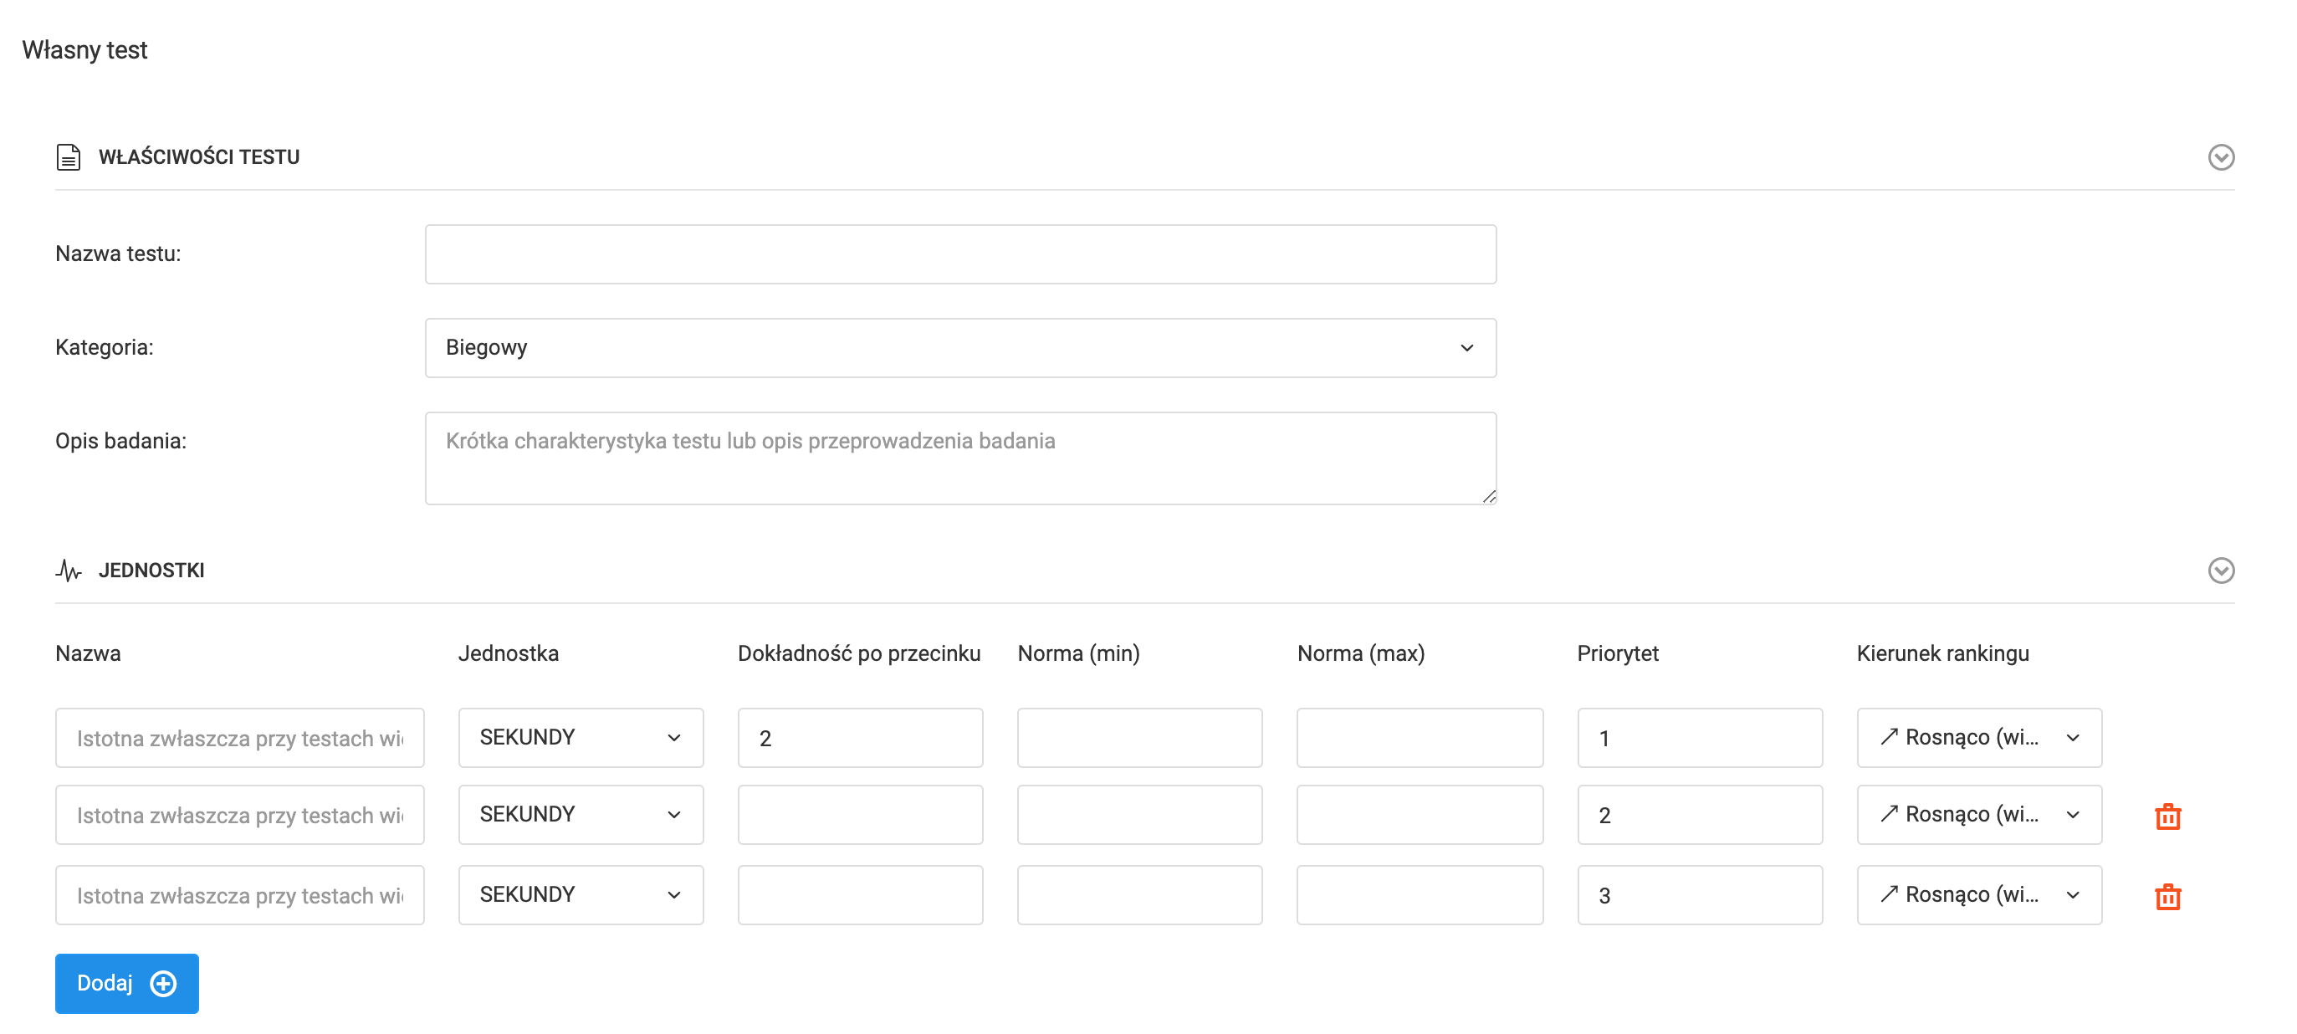
Task: Delete the third unit row with trash icon
Action: click(x=2167, y=896)
